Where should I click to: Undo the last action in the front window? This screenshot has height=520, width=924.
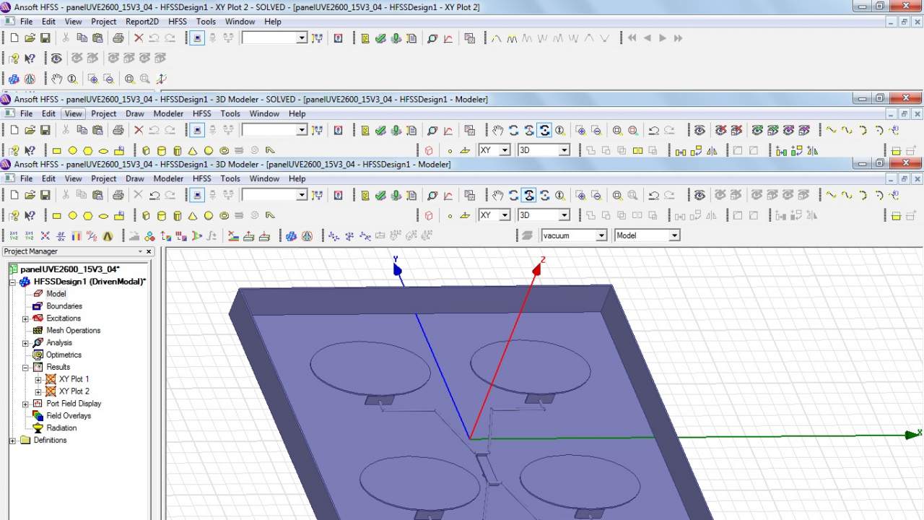(154, 195)
